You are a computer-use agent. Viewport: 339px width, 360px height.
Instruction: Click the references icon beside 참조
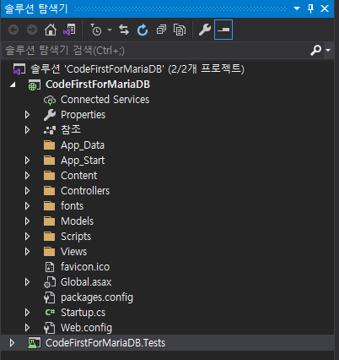tap(50, 130)
